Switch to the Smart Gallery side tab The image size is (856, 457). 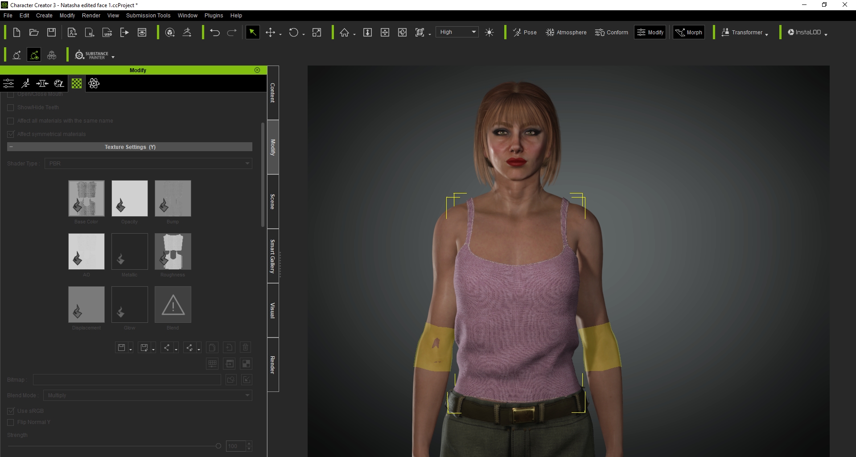[x=273, y=256]
